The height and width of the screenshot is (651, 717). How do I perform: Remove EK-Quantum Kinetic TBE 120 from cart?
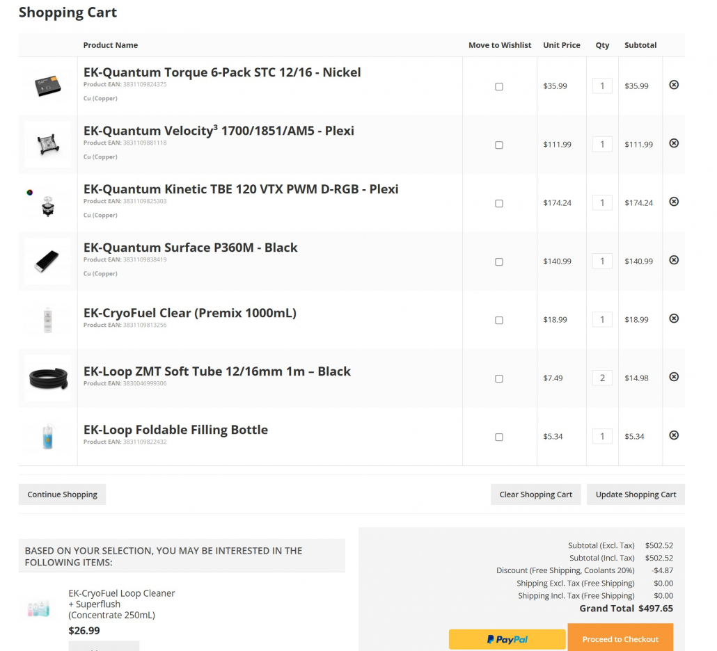(x=674, y=202)
